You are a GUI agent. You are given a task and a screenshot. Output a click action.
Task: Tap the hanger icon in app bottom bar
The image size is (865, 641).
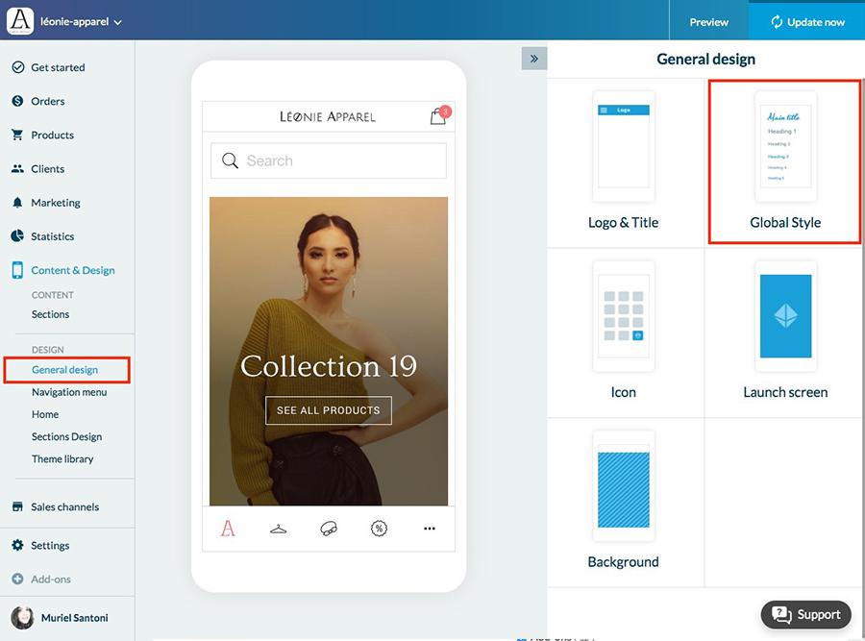click(x=279, y=529)
